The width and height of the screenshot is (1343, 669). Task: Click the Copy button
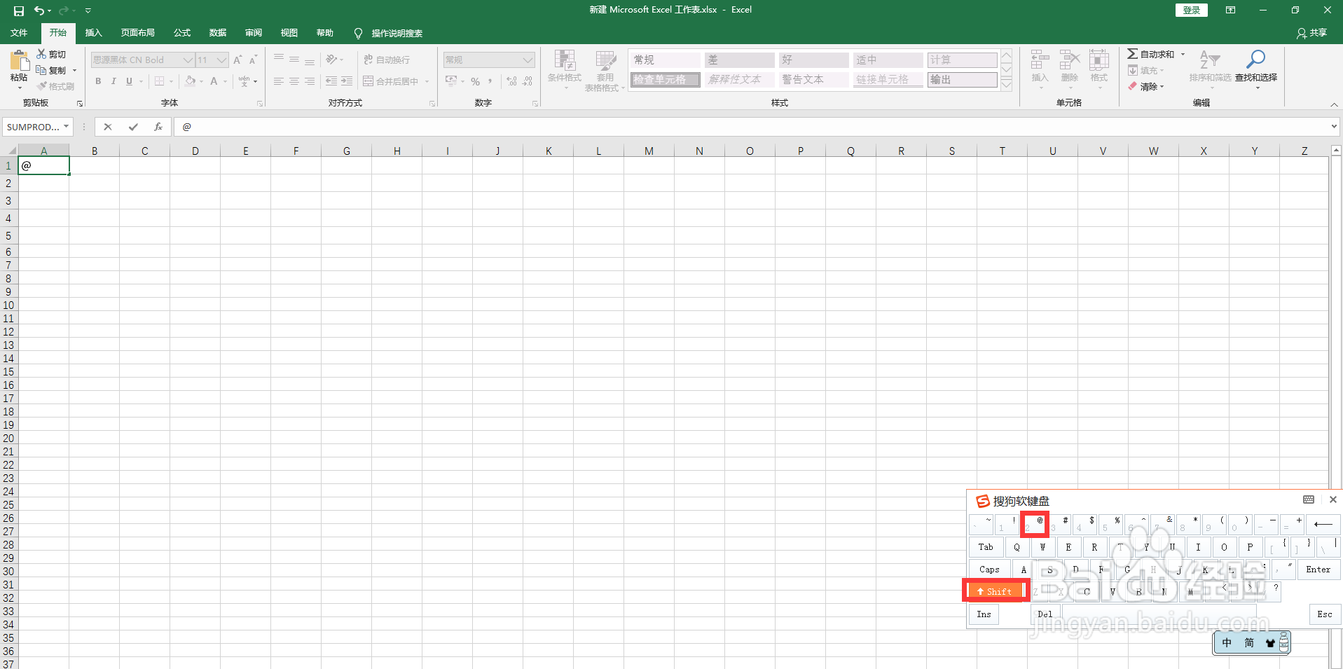[50, 70]
